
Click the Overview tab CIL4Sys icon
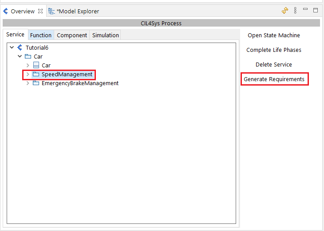[x=6, y=11]
